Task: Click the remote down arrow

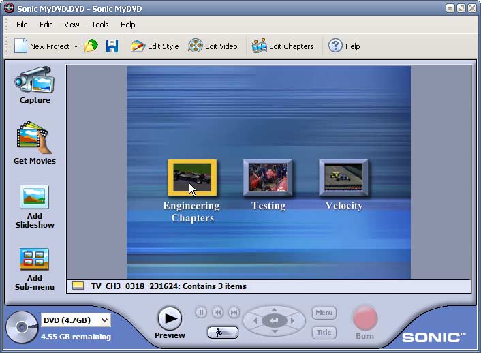Action: [x=275, y=331]
